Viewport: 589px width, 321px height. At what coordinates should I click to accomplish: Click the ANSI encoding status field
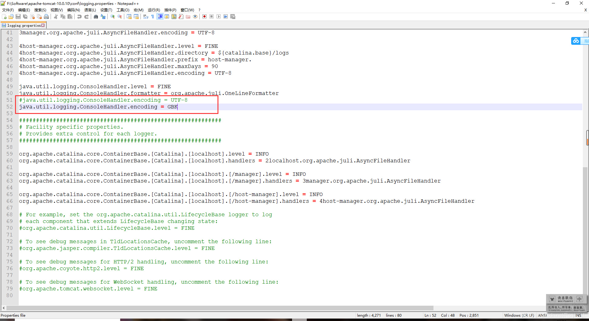click(542, 315)
